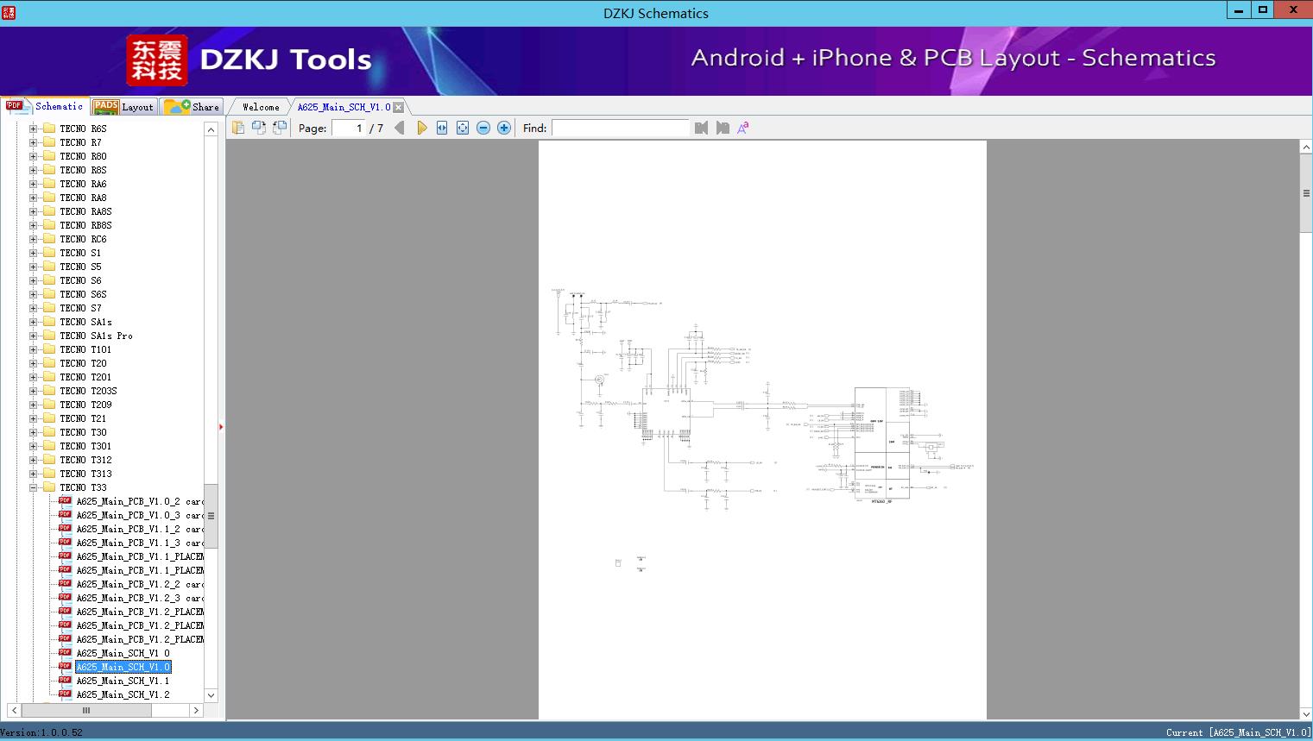Select the TECNO T301 tree item

tap(85, 446)
